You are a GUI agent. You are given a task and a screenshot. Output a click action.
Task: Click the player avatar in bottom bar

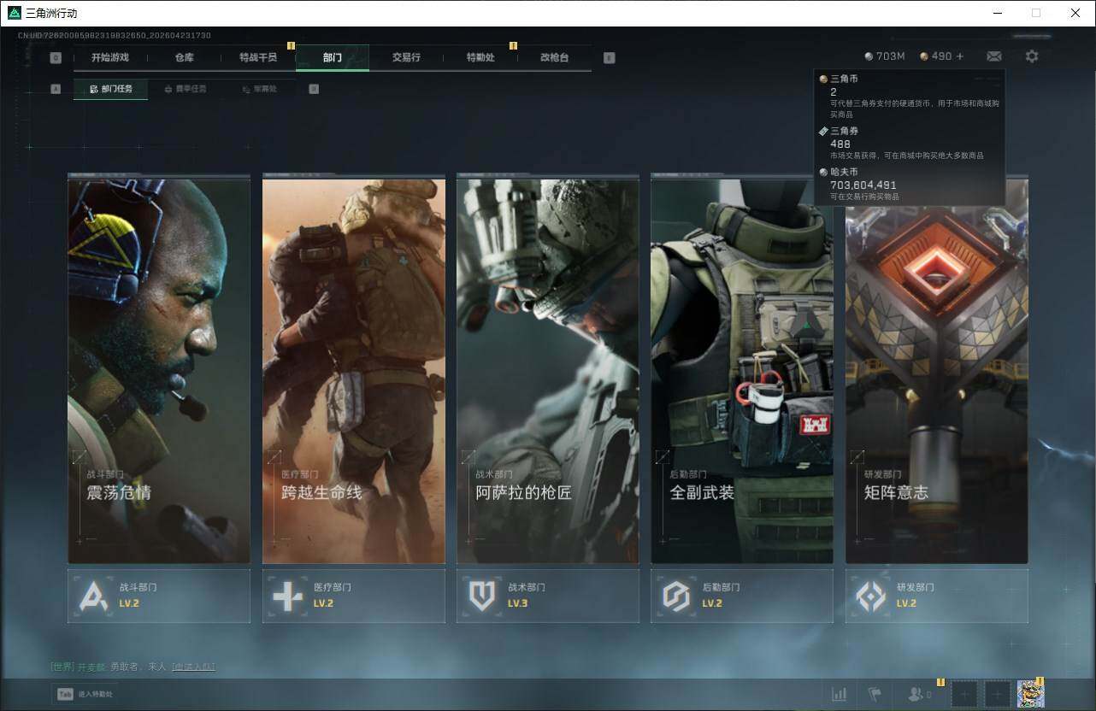tap(1030, 694)
